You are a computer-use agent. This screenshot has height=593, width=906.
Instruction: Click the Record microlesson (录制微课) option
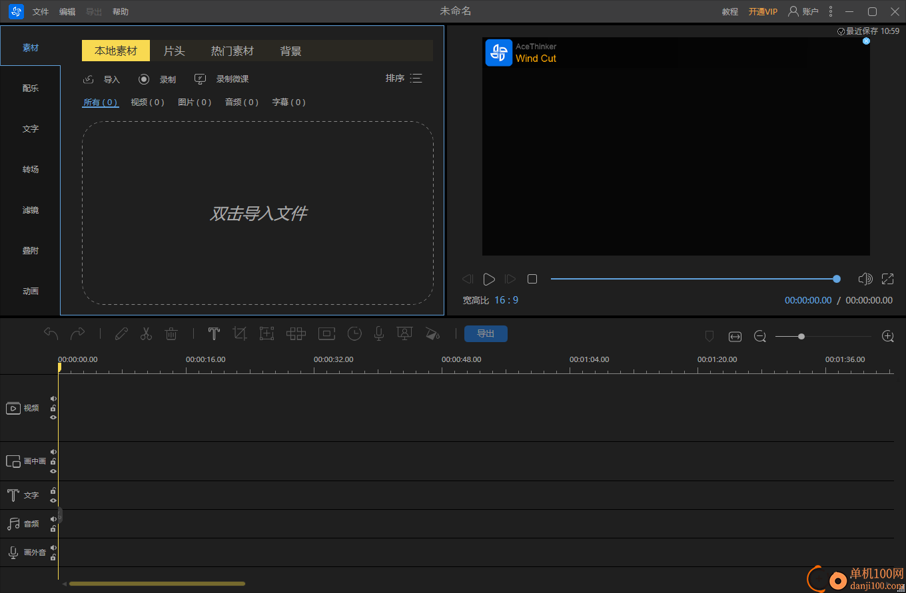click(221, 79)
